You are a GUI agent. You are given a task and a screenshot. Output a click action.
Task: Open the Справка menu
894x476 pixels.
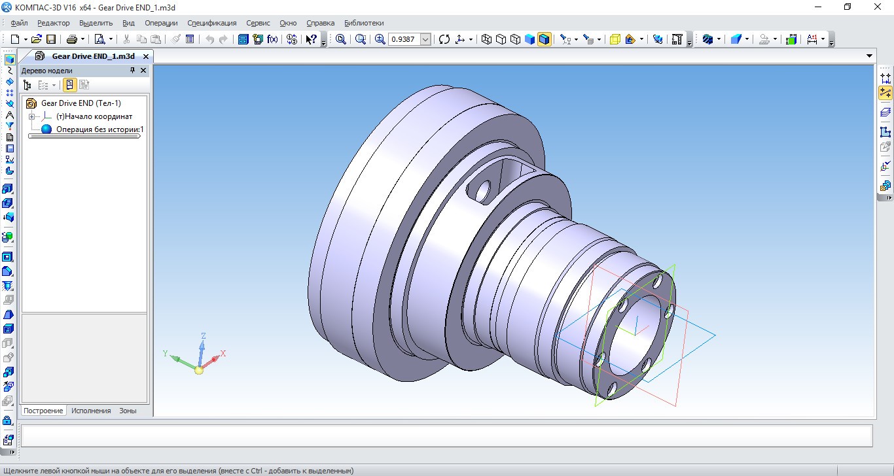point(321,23)
